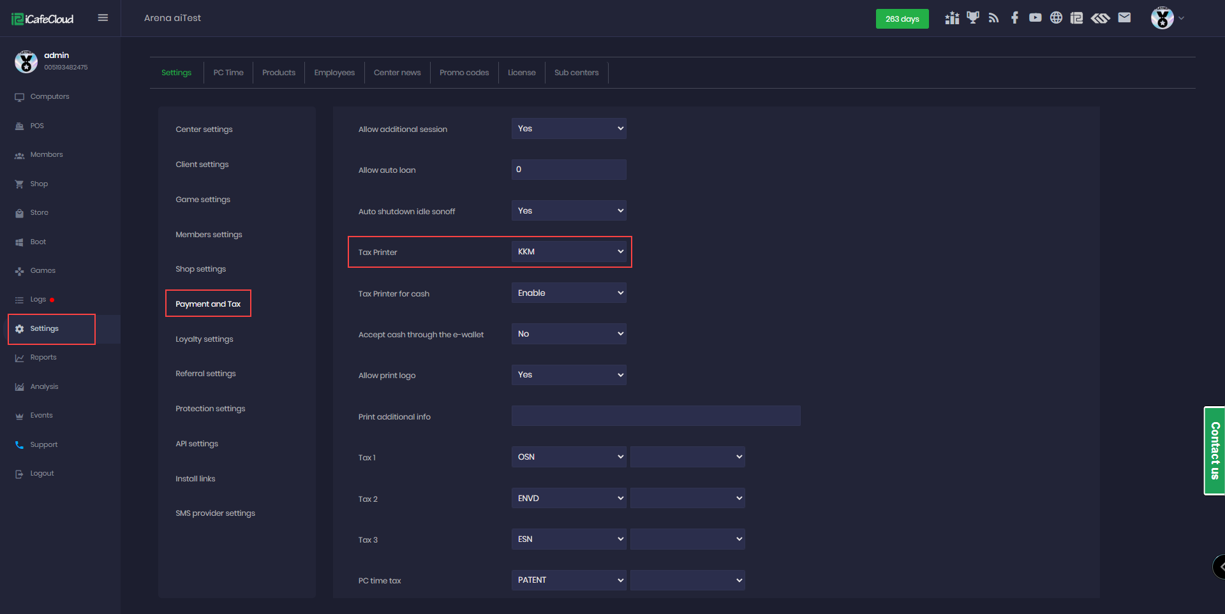Open the YouTube icon link

(1035, 18)
